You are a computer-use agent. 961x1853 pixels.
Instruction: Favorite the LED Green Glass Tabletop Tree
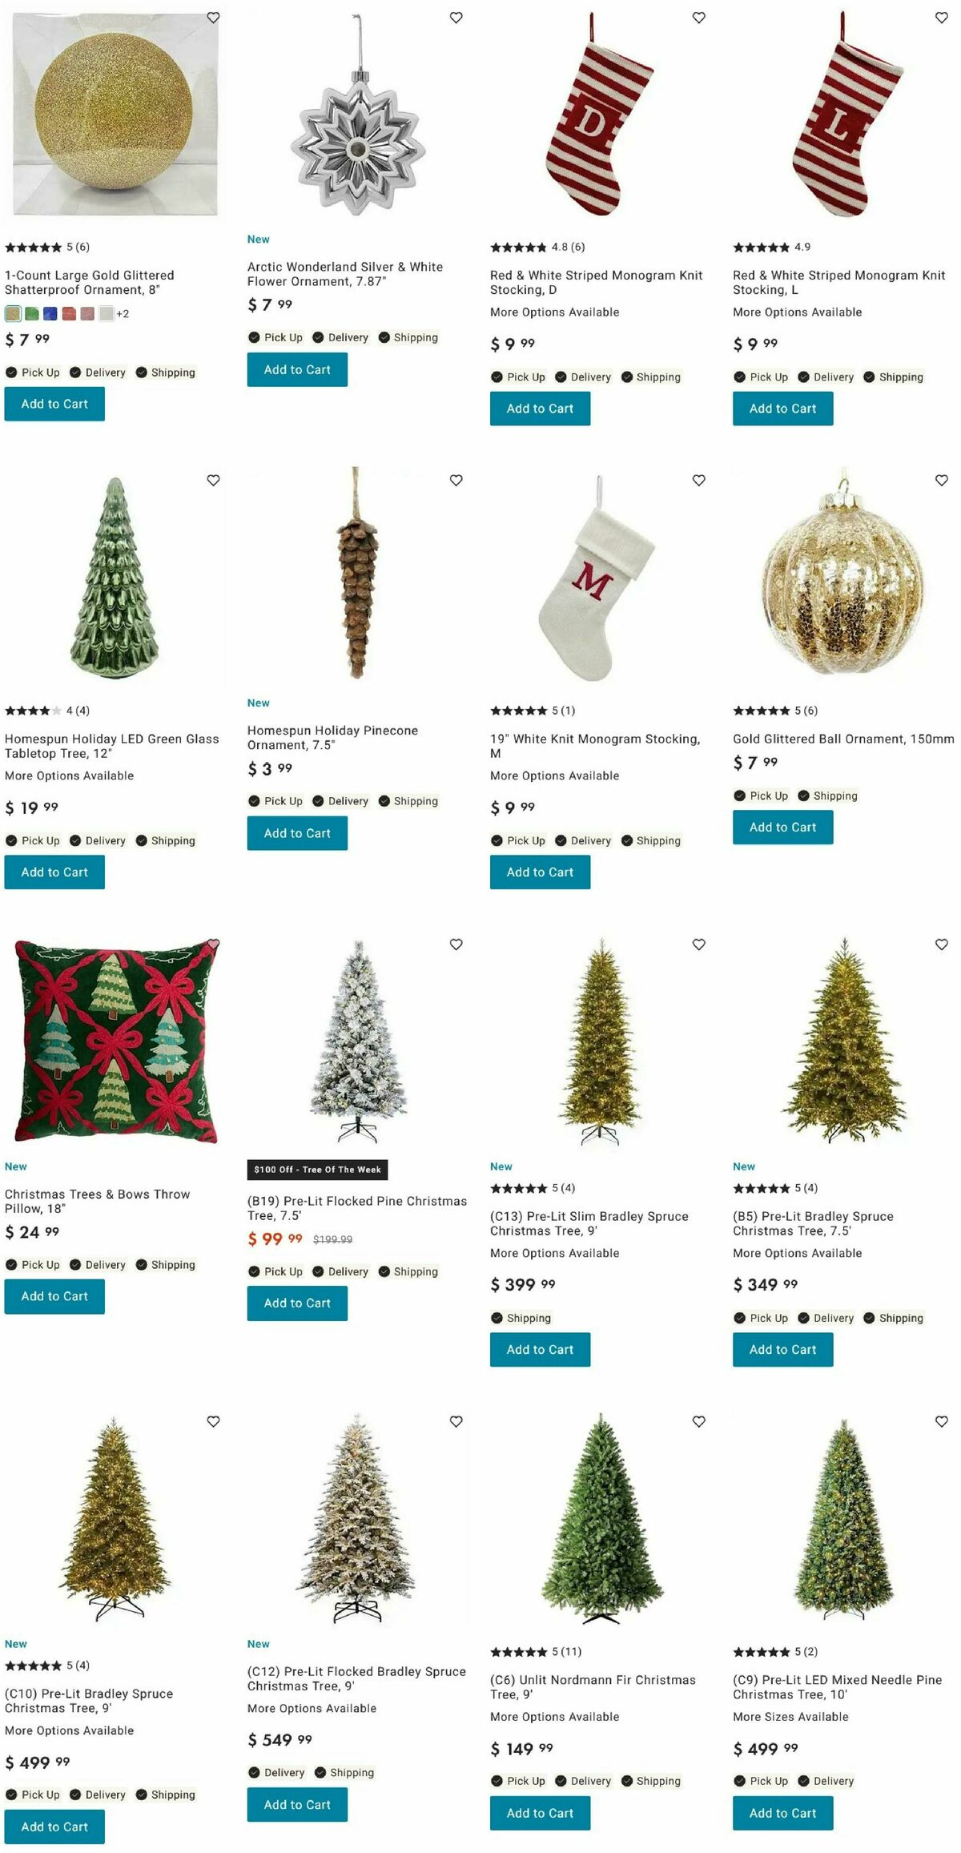click(x=213, y=480)
